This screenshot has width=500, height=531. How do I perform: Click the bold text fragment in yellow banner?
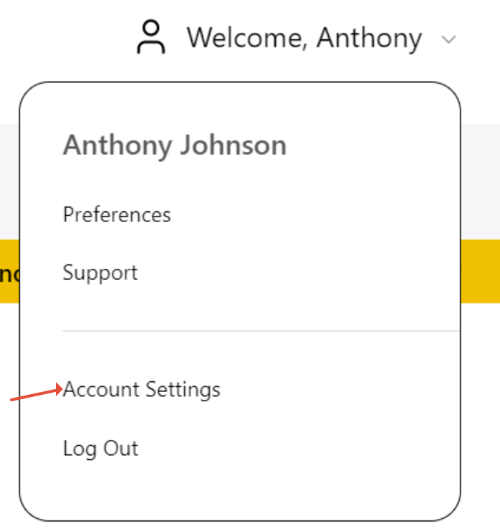[9, 274]
